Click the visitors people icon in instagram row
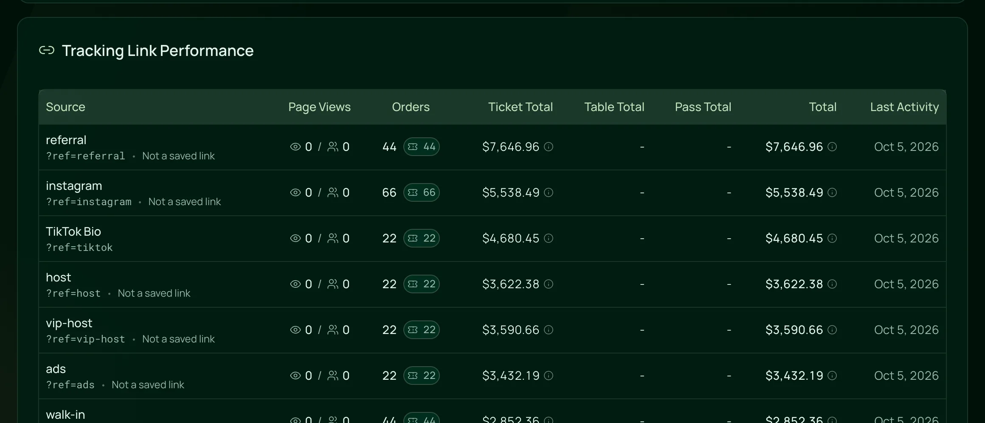Image resolution: width=985 pixels, height=423 pixels. click(333, 192)
